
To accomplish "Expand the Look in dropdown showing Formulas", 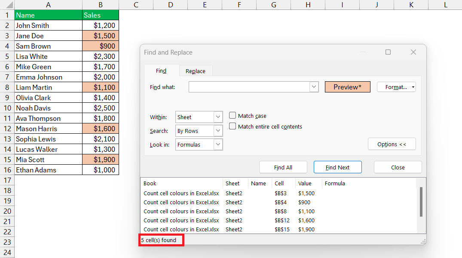I will (218, 144).
